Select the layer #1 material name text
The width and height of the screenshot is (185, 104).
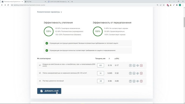coord(69,65)
